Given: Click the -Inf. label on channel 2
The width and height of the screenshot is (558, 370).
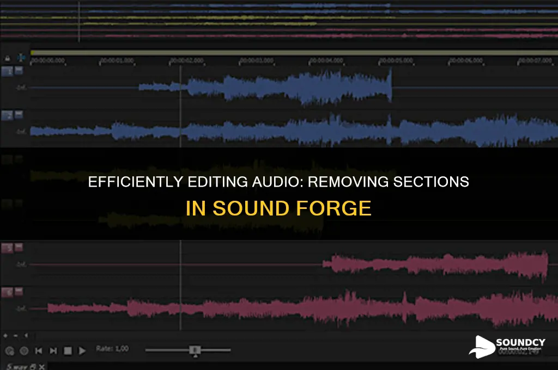Looking at the screenshot, I should (x=21, y=132).
